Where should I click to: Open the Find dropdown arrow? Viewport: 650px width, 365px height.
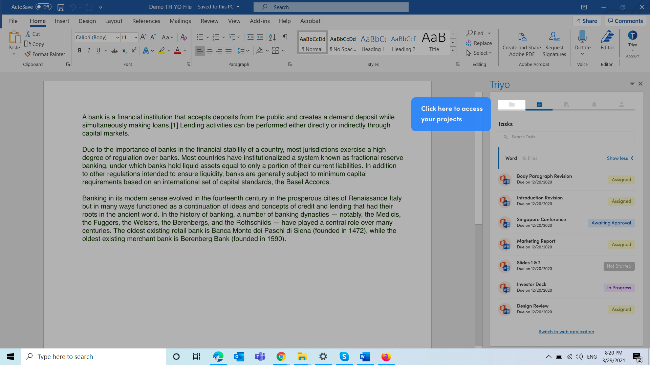click(x=489, y=33)
